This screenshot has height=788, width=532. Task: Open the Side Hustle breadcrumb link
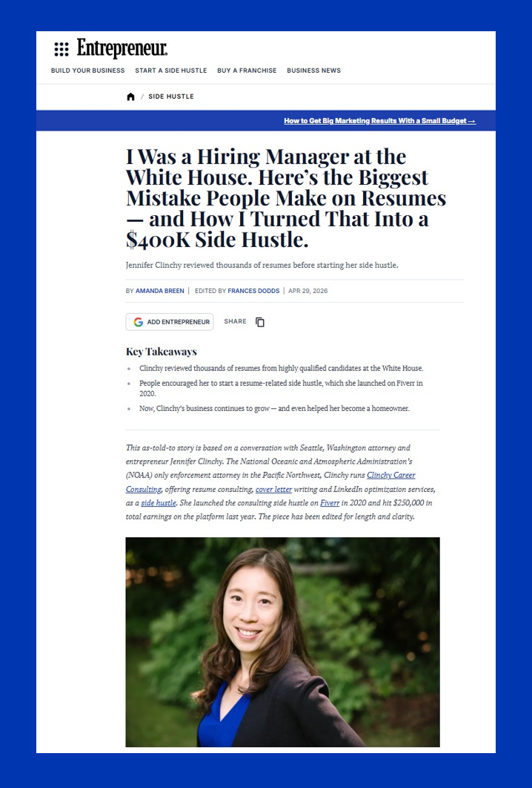[171, 96]
